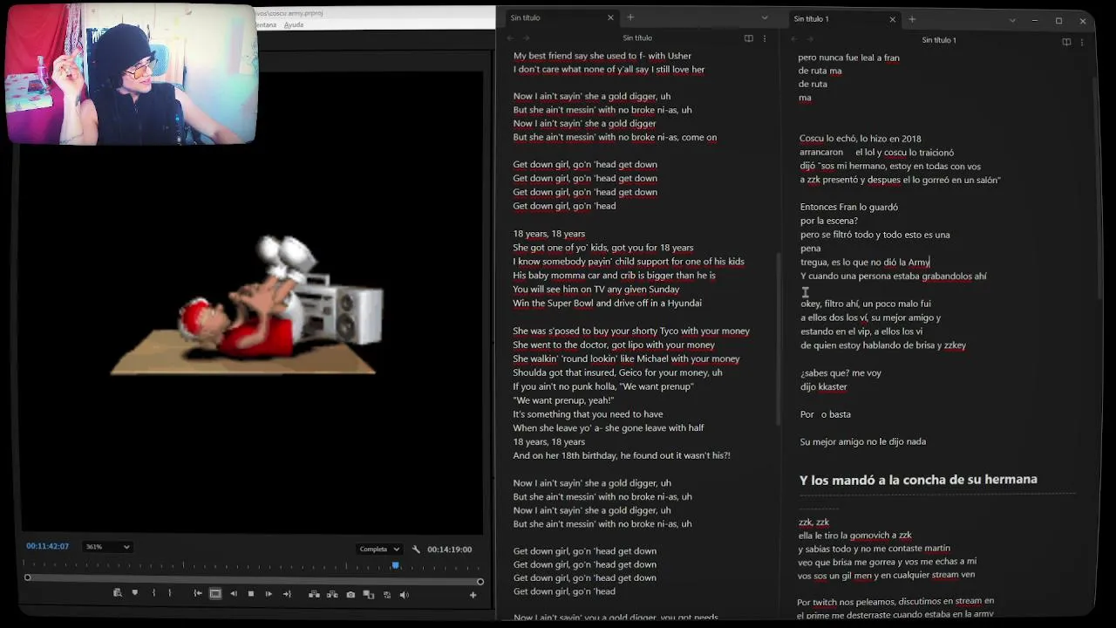Grab the left handle of the zoom scroll bar

pos(27,577)
